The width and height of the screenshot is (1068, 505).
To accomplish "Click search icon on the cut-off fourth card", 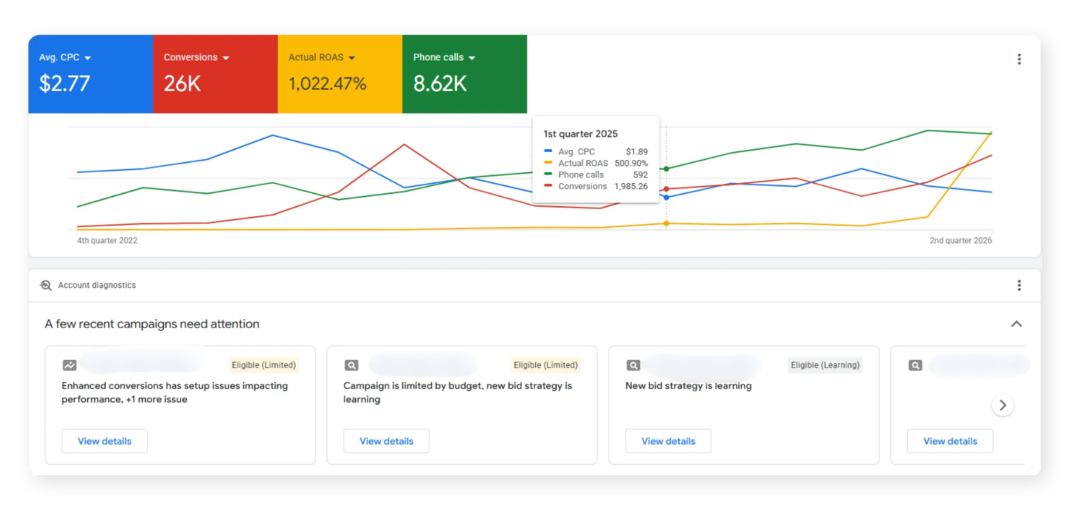I will tap(915, 365).
